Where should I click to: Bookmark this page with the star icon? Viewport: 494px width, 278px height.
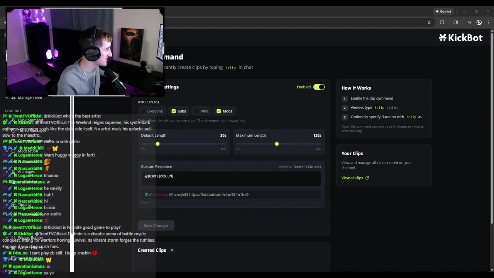(429, 22)
